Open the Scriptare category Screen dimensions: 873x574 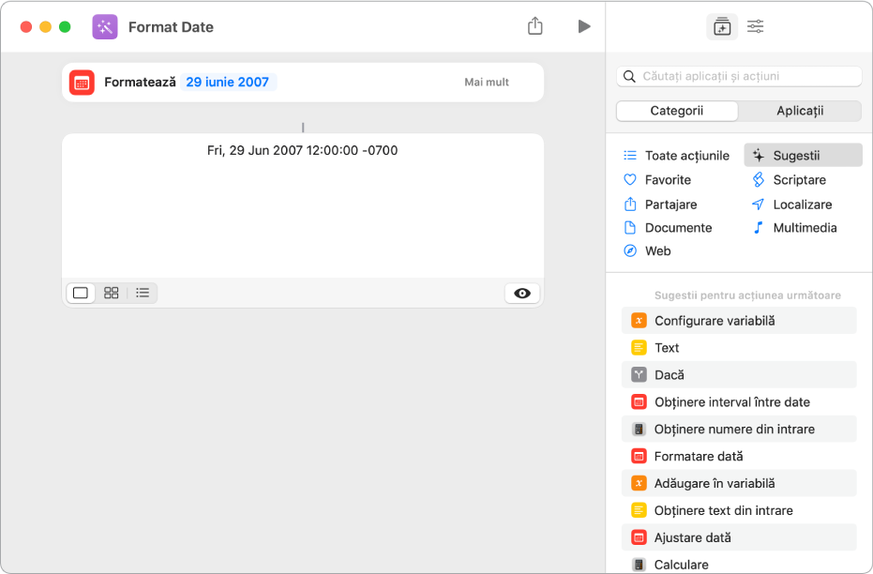799,179
